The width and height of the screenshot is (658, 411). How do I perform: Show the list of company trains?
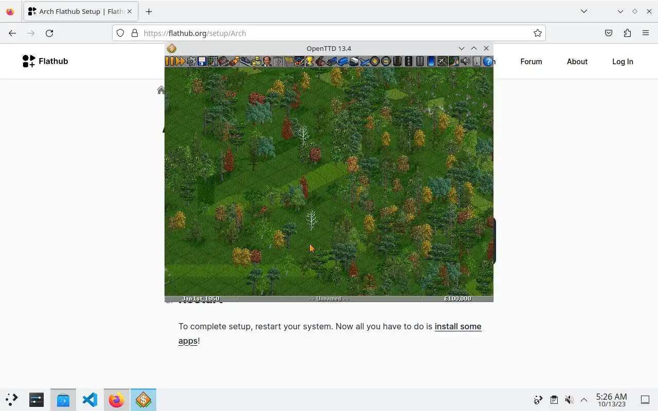(x=332, y=62)
